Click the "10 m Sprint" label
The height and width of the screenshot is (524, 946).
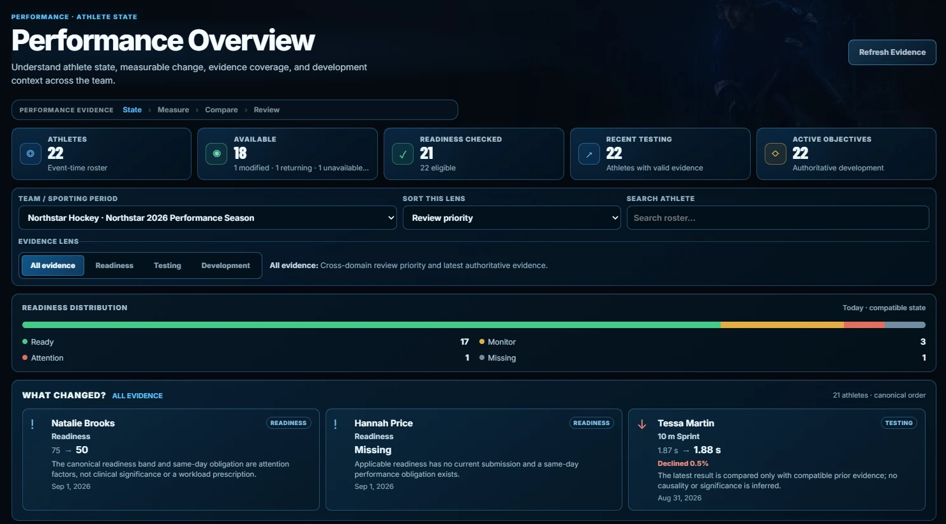click(x=679, y=437)
